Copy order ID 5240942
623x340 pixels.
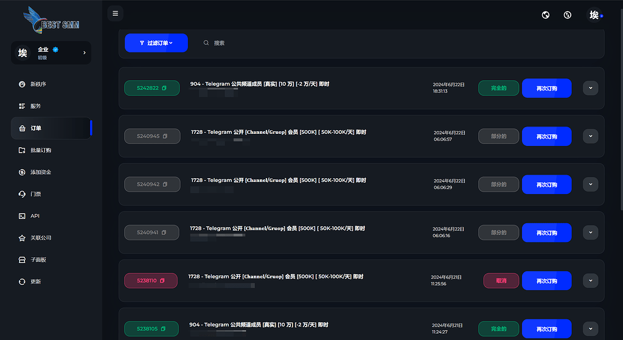pyautogui.click(x=165, y=184)
